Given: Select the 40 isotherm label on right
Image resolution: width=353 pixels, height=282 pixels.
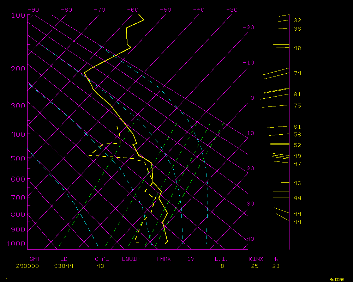Looking at the screenshot, I should pos(250,239).
